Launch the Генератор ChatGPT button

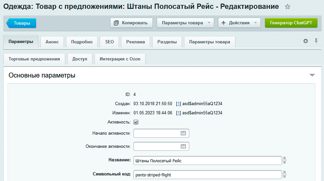point(291,23)
